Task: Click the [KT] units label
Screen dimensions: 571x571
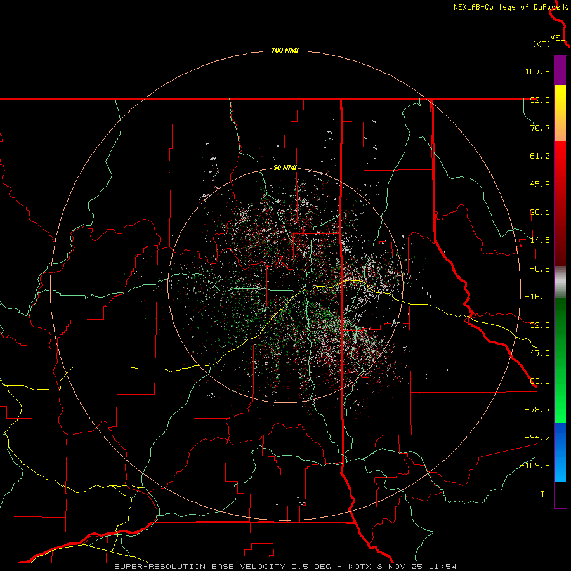Action: click(542, 44)
